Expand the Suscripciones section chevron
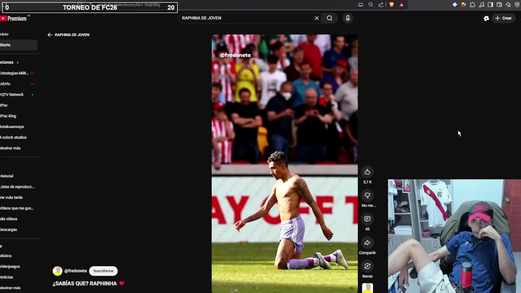This screenshot has height=293, width=521. [18, 62]
